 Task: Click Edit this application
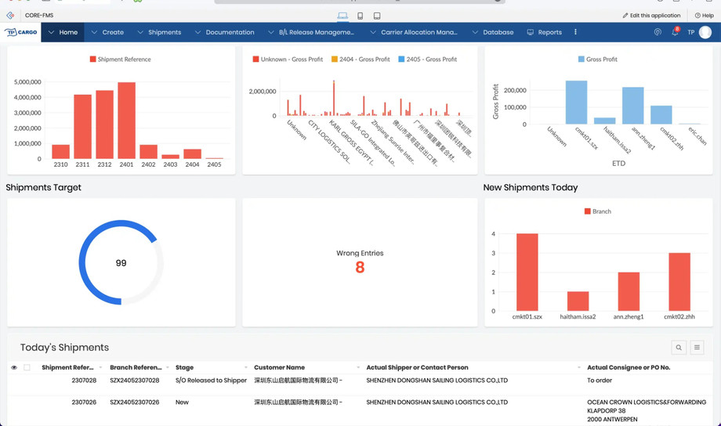pos(651,16)
